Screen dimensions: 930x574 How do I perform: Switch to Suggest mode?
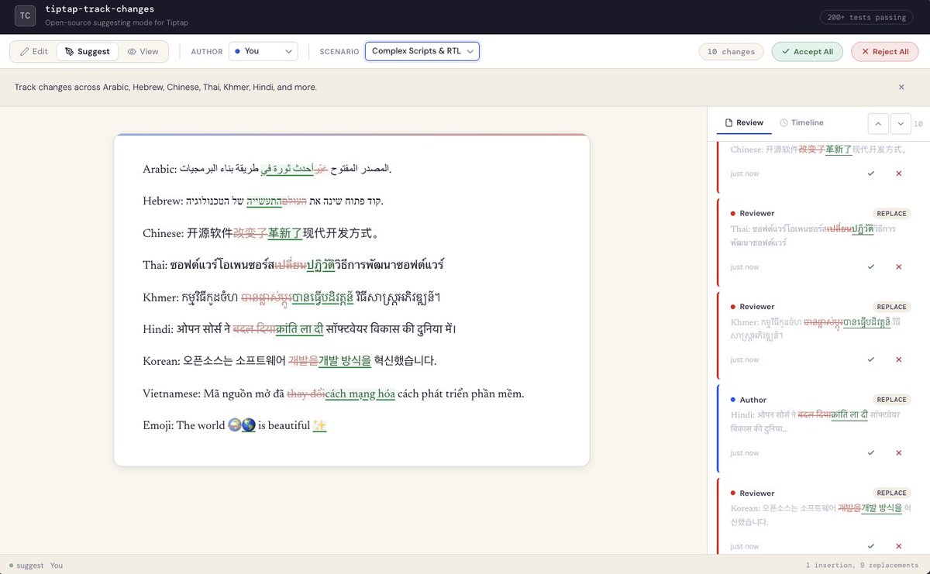tap(87, 52)
